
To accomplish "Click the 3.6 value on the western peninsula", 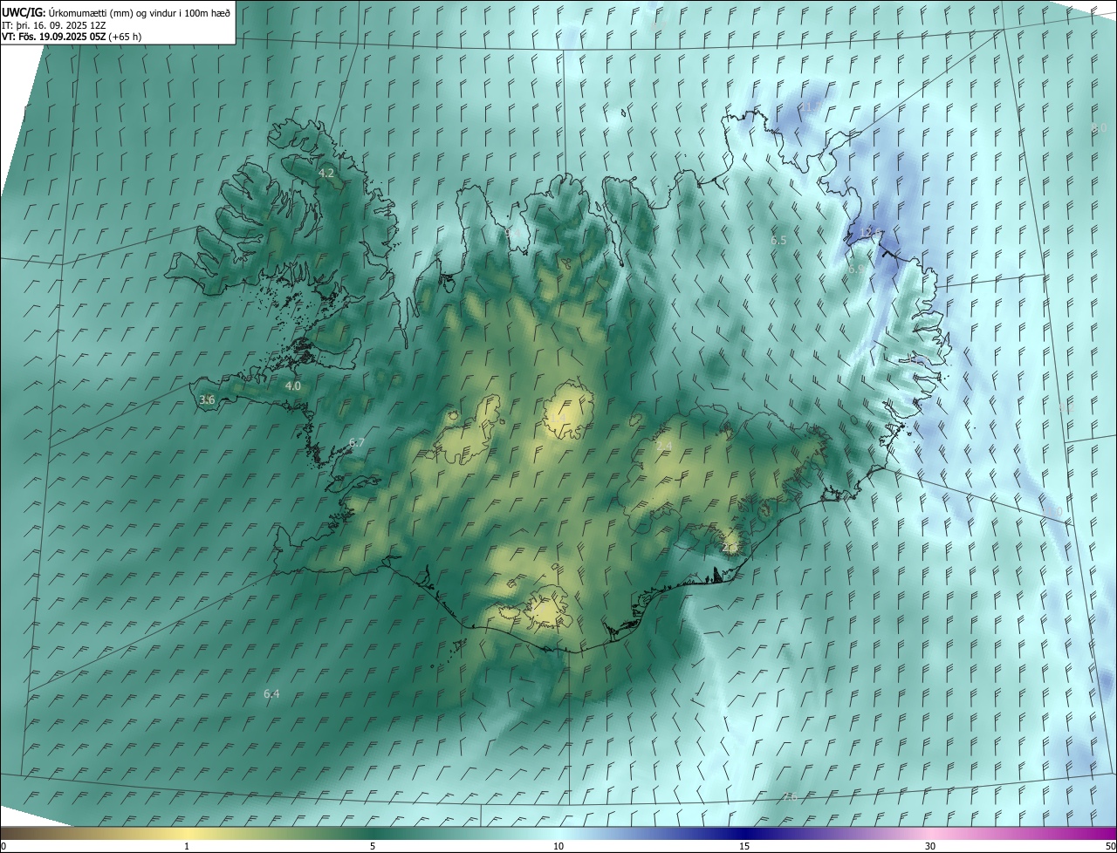I will pyautogui.click(x=207, y=399).
